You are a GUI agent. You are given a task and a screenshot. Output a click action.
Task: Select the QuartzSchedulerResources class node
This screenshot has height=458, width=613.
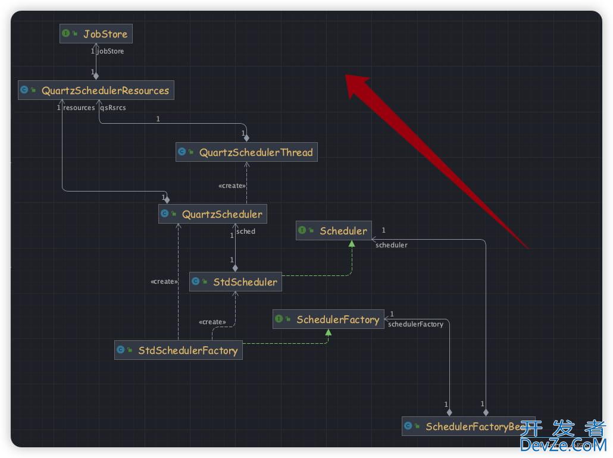(96, 90)
